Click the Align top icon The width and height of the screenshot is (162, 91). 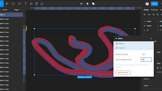157,15
